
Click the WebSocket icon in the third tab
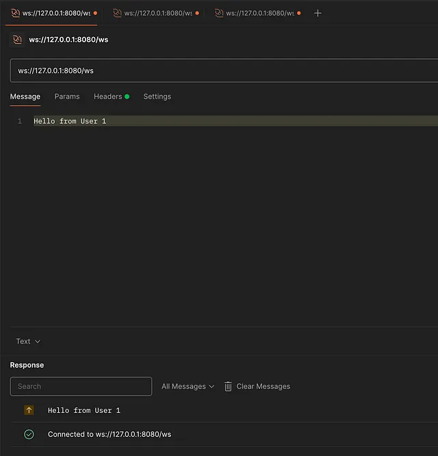[x=219, y=13]
